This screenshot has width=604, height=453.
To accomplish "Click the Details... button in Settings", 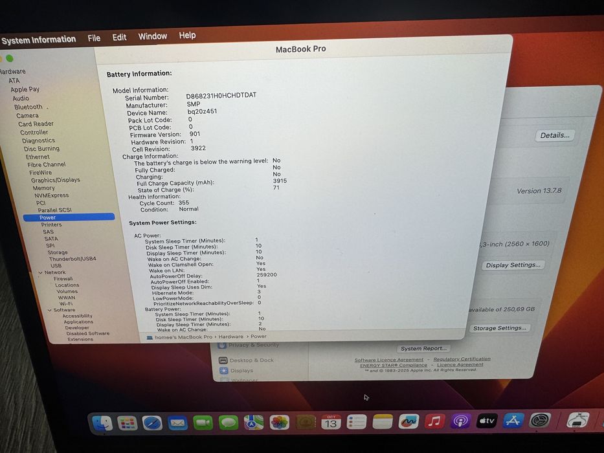I will pyautogui.click(x=555, y=135).
